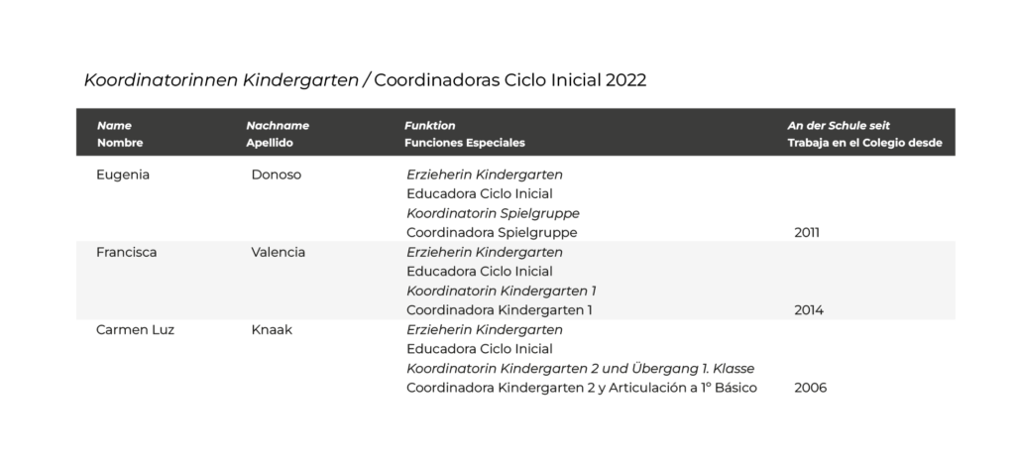This screenshot has width=1015, height=467.
Task: Select the name 'Carmen Luz'
Action: [135, 329]
